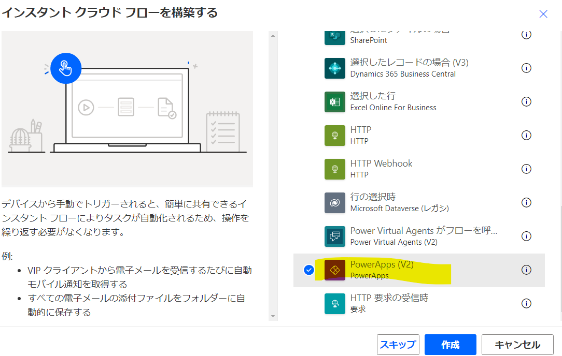Click the SharePoint trigger icon

(335, 37)
